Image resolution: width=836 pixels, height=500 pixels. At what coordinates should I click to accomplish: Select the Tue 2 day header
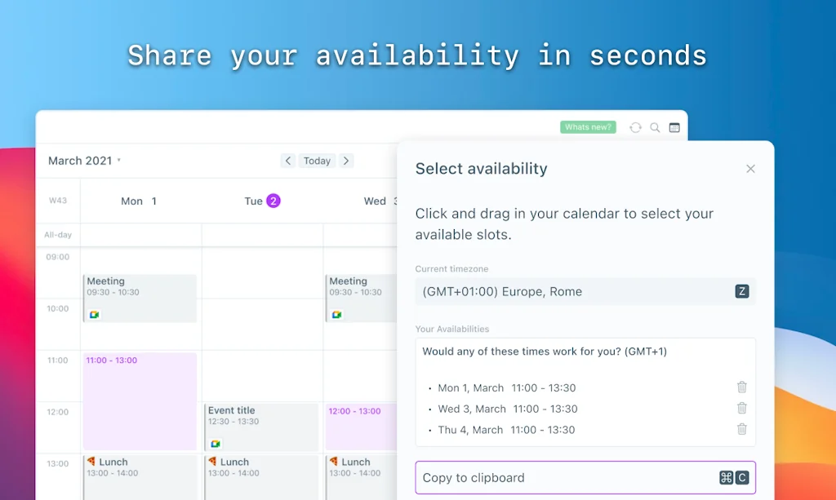point(262,201)
